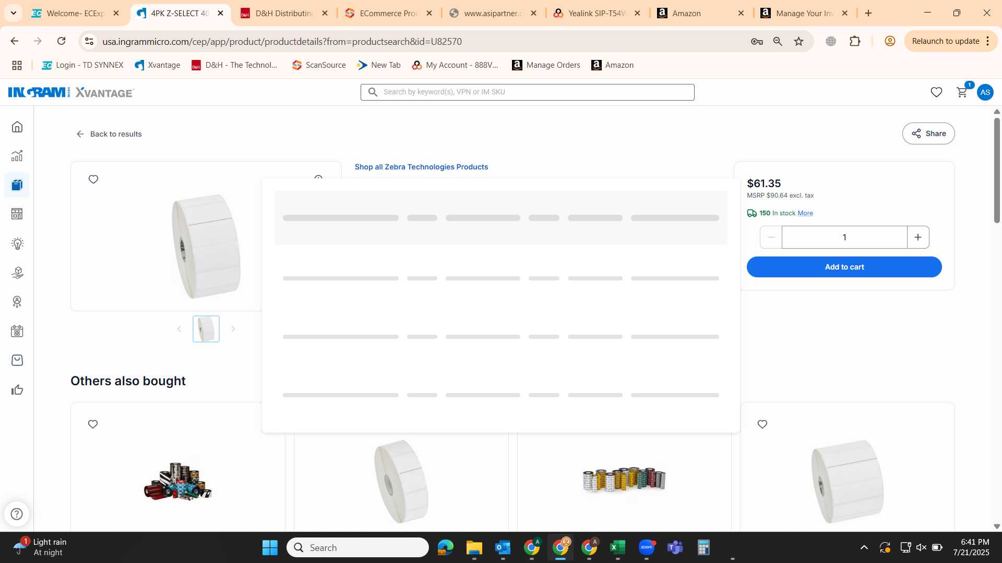Click the More stock details link
Viewport: 1002px width, 563px height.
pyautogui.click(x=805, y=213)
